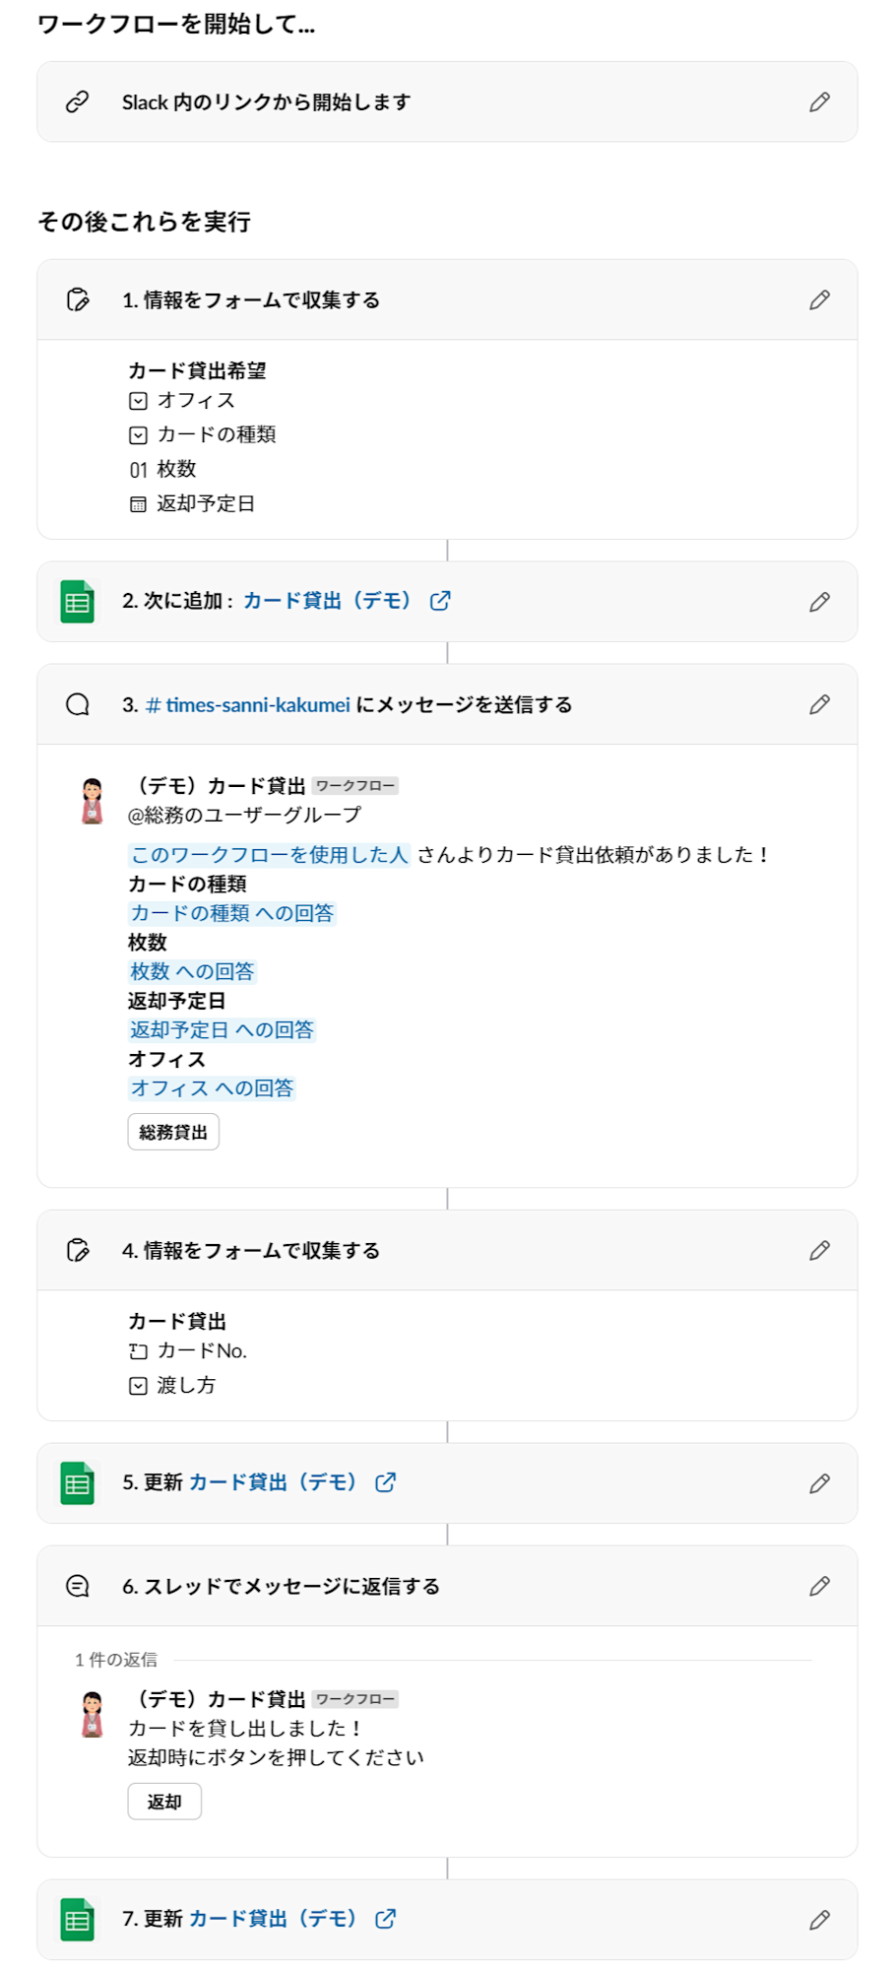Viewport: 894px width, 1970px height.
Task: Click 渡し方 dropdown field in step 4
Action: tap(172, 1385)
